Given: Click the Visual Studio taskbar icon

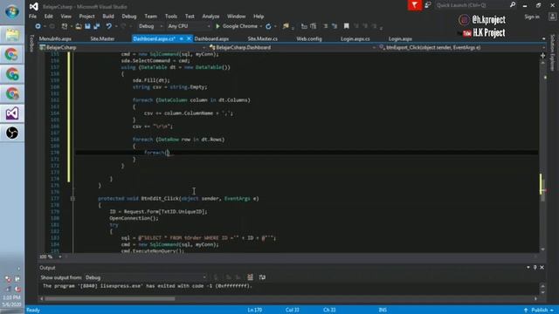Looking at the screenshot, I should (12, 113).
